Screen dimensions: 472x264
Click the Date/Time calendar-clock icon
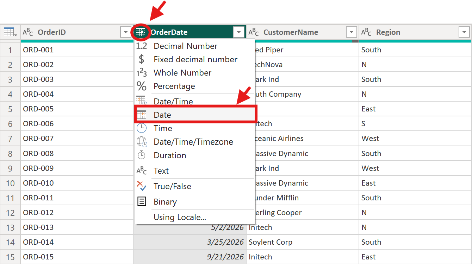pyautogui.click(x=142, y=101)
